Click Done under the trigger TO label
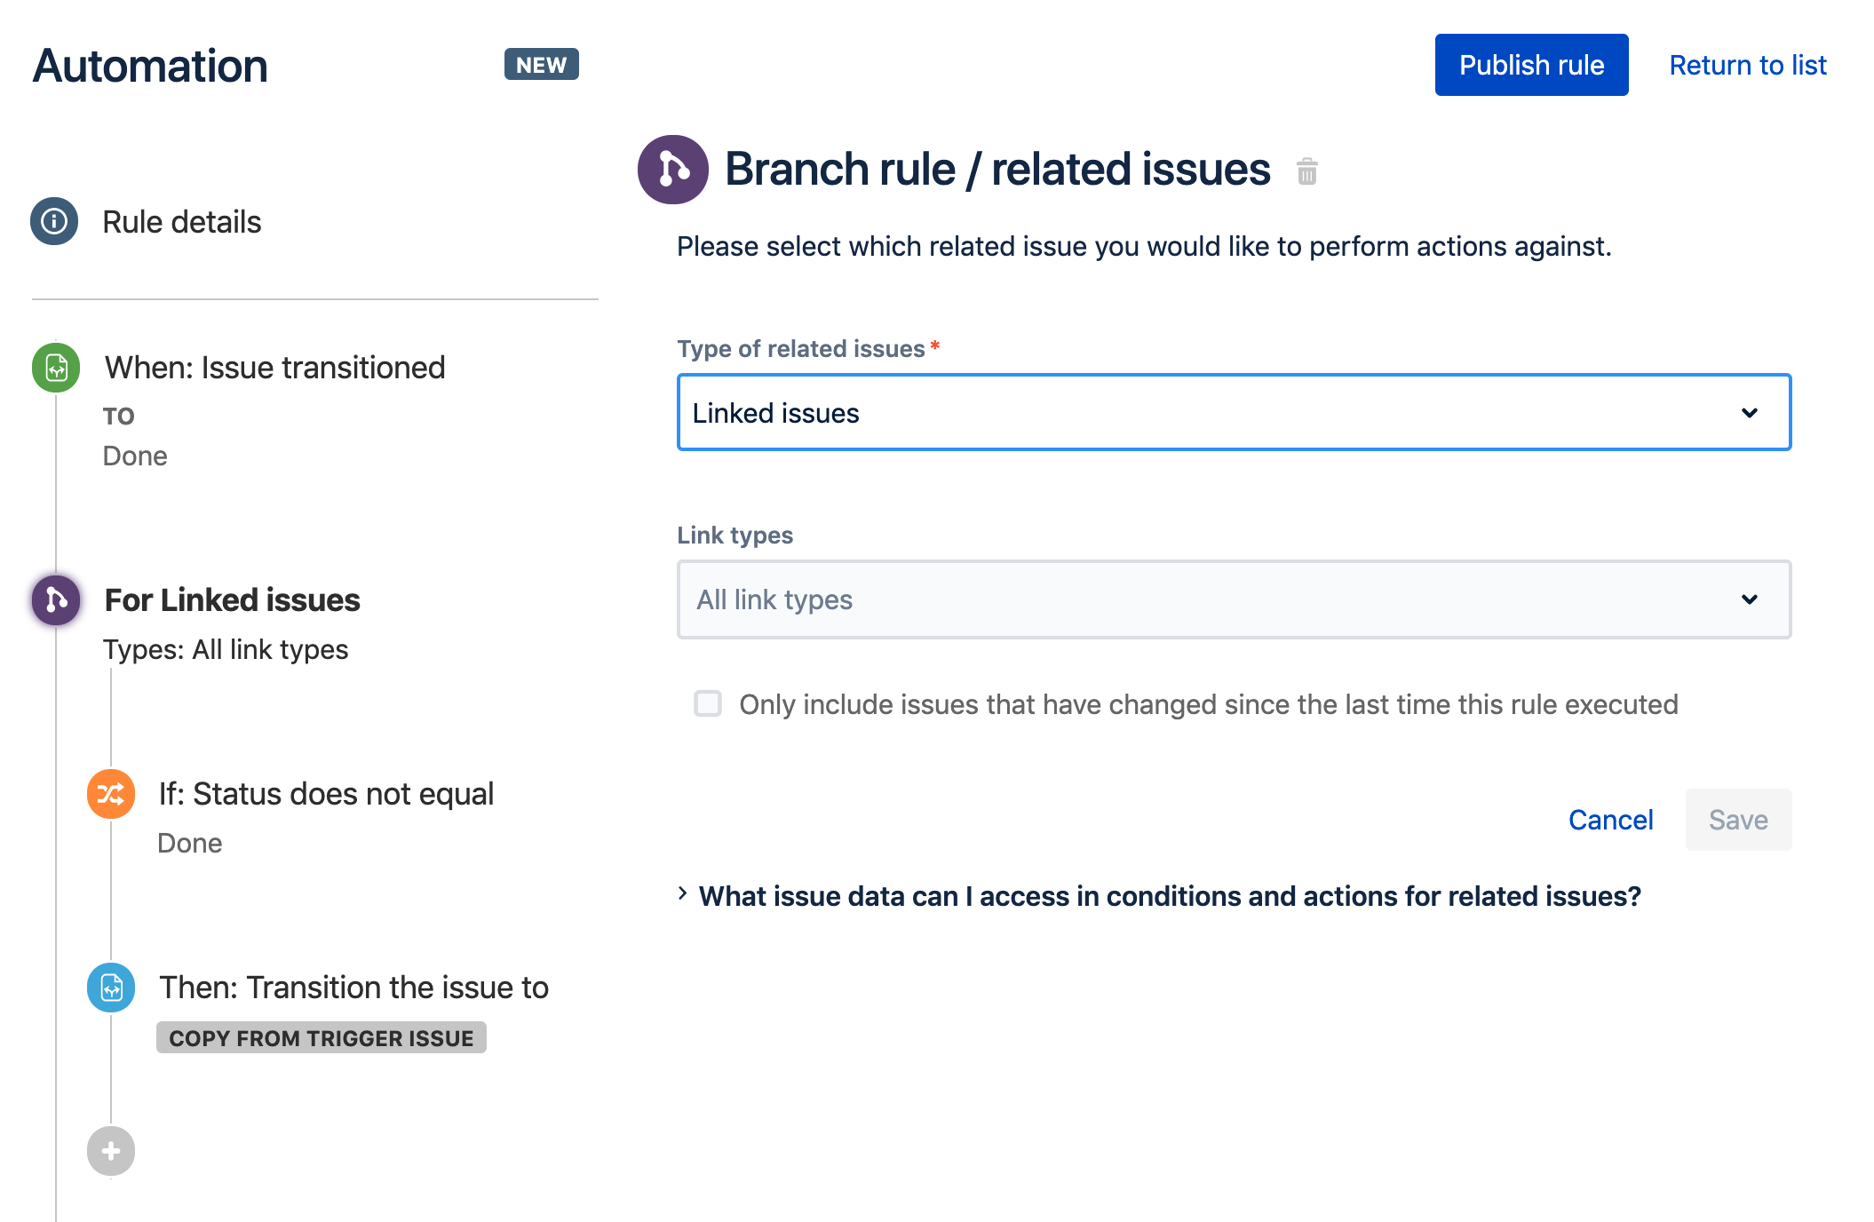1874x1222 pixels. coord(135,456)
